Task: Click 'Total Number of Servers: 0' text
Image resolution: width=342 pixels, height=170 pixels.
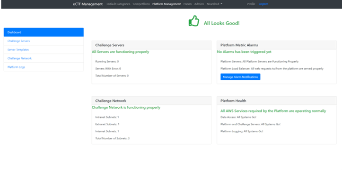Action: [x=112, y=76]
